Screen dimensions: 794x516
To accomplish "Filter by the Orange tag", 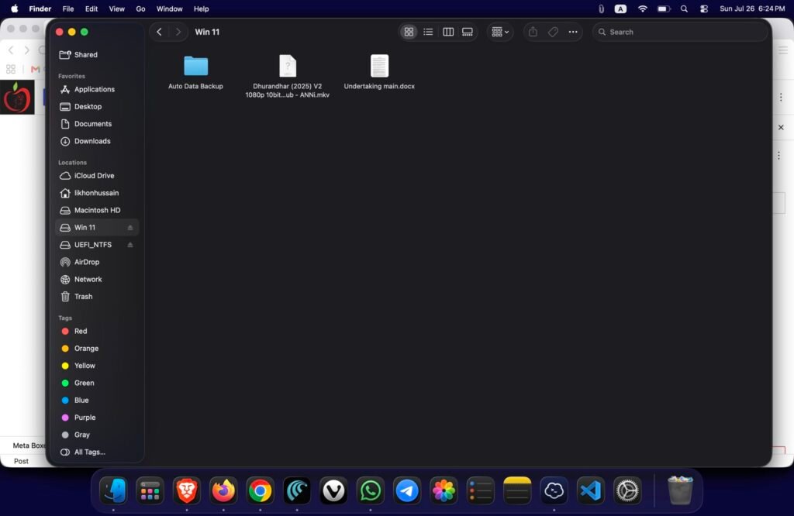I will [x=97, y=349].
